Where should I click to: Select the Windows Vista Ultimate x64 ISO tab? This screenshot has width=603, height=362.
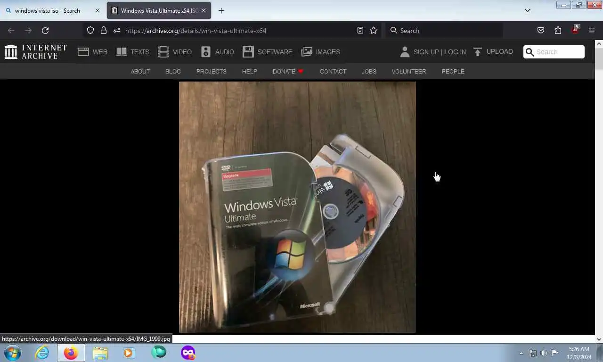(159, 10)
